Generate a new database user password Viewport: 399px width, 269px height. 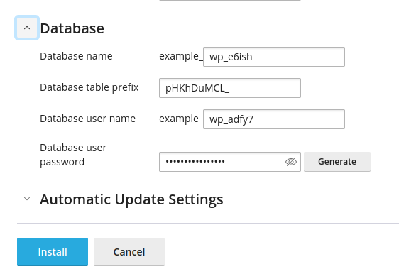point(337,162)
